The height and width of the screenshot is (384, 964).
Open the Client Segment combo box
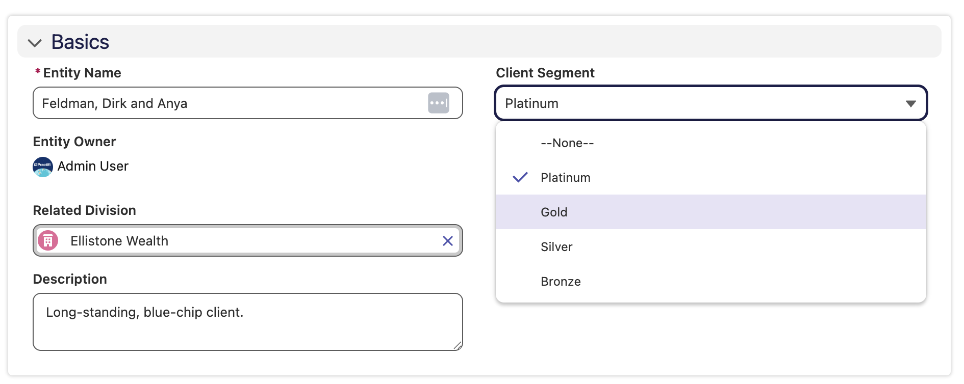(x=711, y=103)
